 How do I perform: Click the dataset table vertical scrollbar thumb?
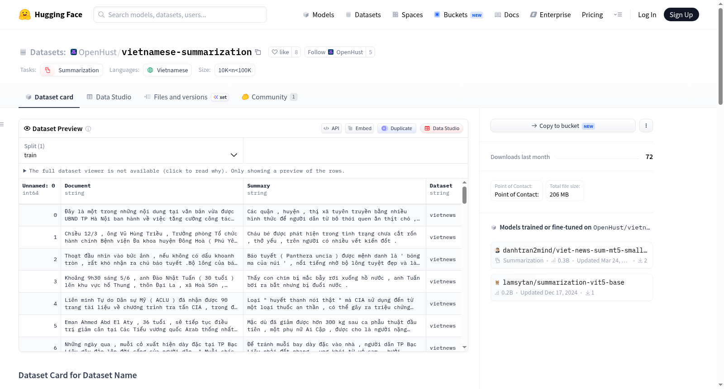464,195
